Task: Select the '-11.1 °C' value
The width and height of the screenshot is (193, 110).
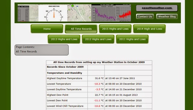Action: coord(99,100)
